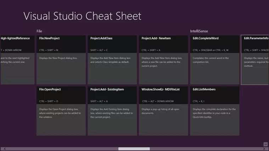Click the CTRL + ALT + DOWN ARROW text
Image resolution: width=269 pixels, height=151 pixels.
158,101
